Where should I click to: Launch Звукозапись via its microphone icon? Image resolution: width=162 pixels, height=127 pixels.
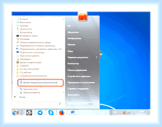pos(18,29)
